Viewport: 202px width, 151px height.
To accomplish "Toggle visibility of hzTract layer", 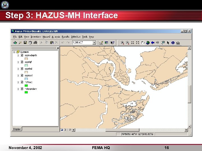I will click(x=22, y=82).
